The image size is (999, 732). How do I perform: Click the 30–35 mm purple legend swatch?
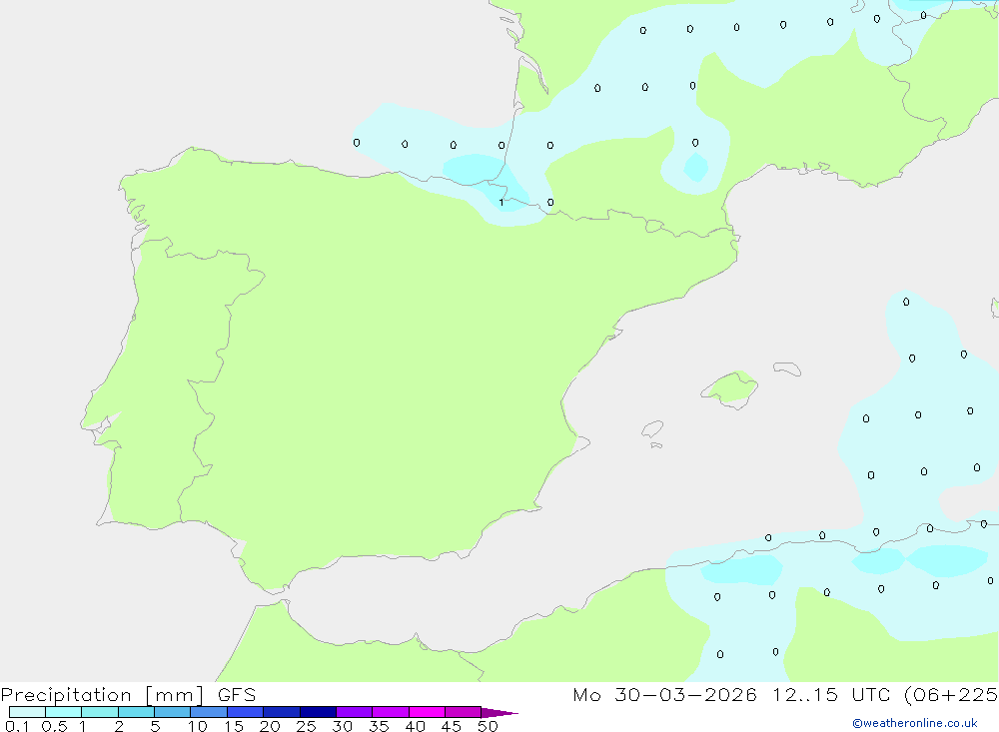(x=355, y=712)
